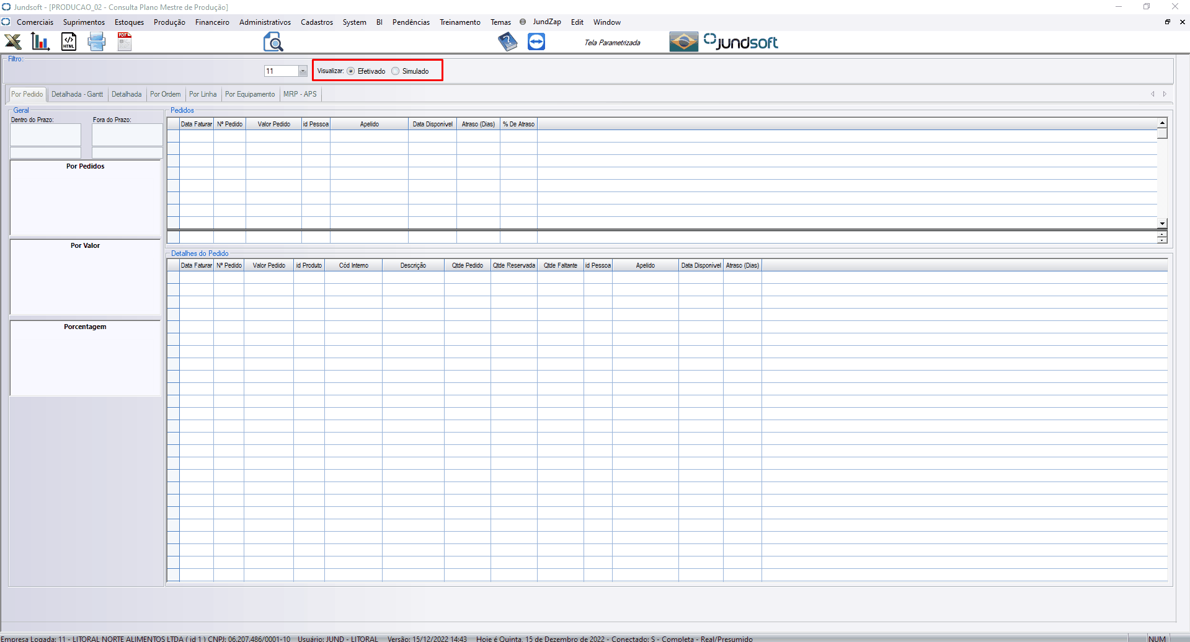Open the BI menu
Screen dimensions: 1190x642
pos(380,22)
